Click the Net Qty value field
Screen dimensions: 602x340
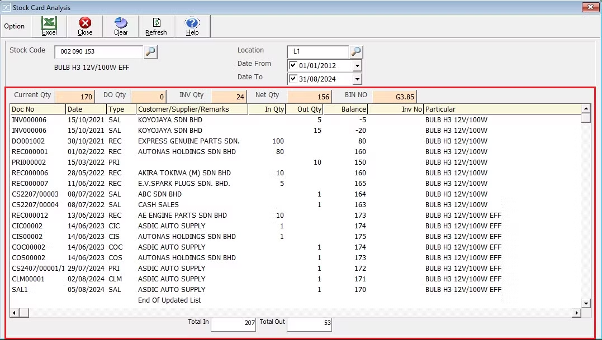pos(309,97)
